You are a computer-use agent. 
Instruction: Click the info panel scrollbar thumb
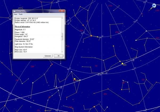[62, 36]
